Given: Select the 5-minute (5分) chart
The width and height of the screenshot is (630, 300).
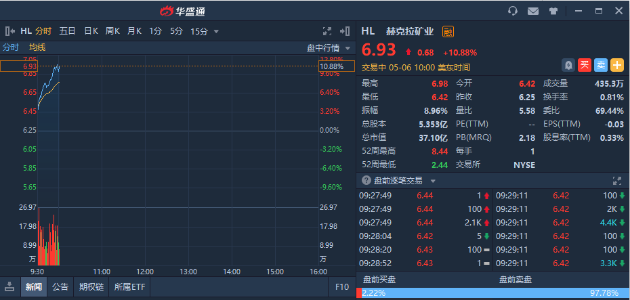Looking at the screenshot, I should (x=176, y=31).
